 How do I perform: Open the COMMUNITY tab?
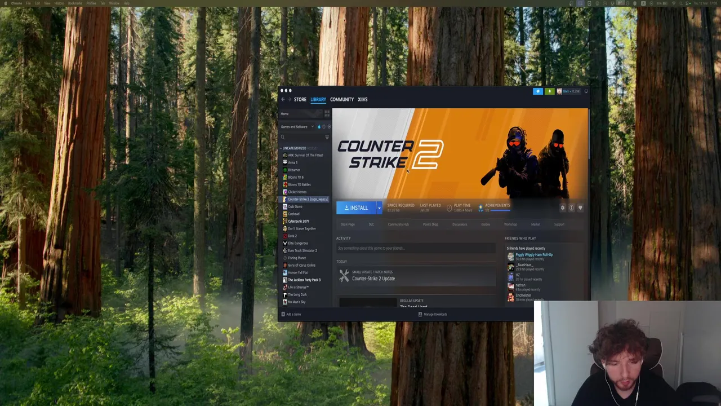[x=342, y=99]
